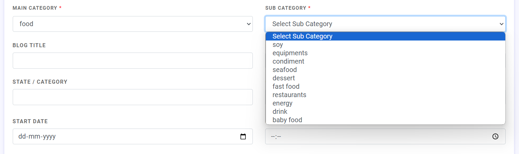Select 'fast food' from the list
The width and height of the screenshot is (519, 154).
[x=286, y=86]
